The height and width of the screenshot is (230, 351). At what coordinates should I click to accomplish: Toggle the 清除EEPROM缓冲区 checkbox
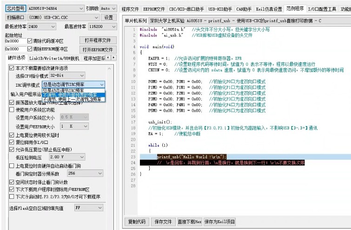click(30, 48)
